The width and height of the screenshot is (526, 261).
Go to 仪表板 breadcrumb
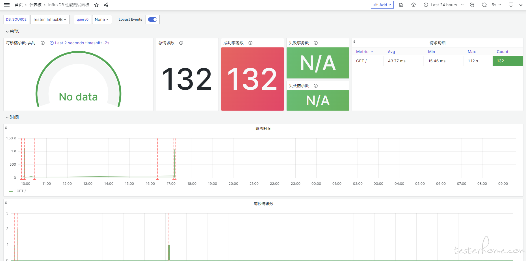click(35, 5)
